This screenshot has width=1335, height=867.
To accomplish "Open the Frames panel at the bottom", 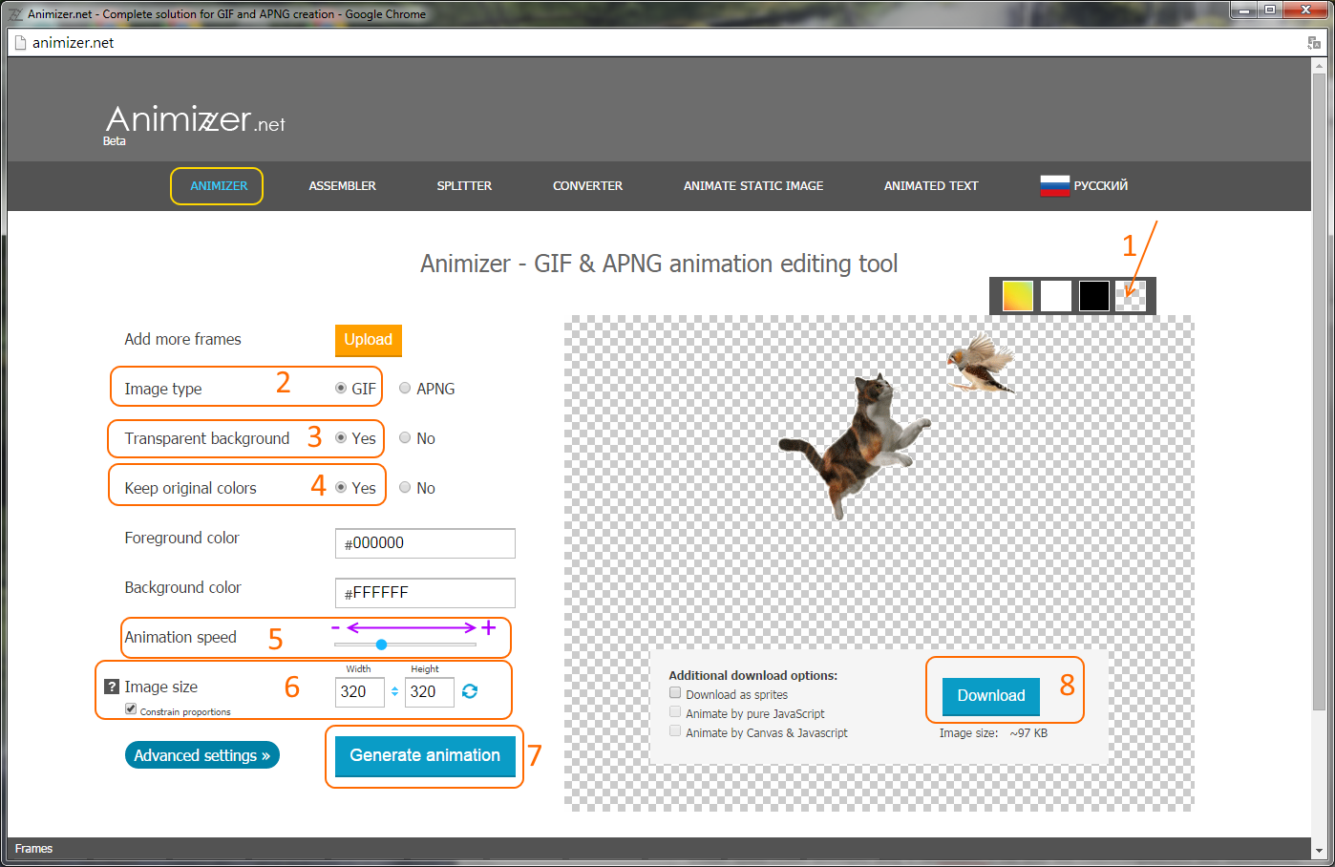I will pyautogui.click(x=33, y=848).
